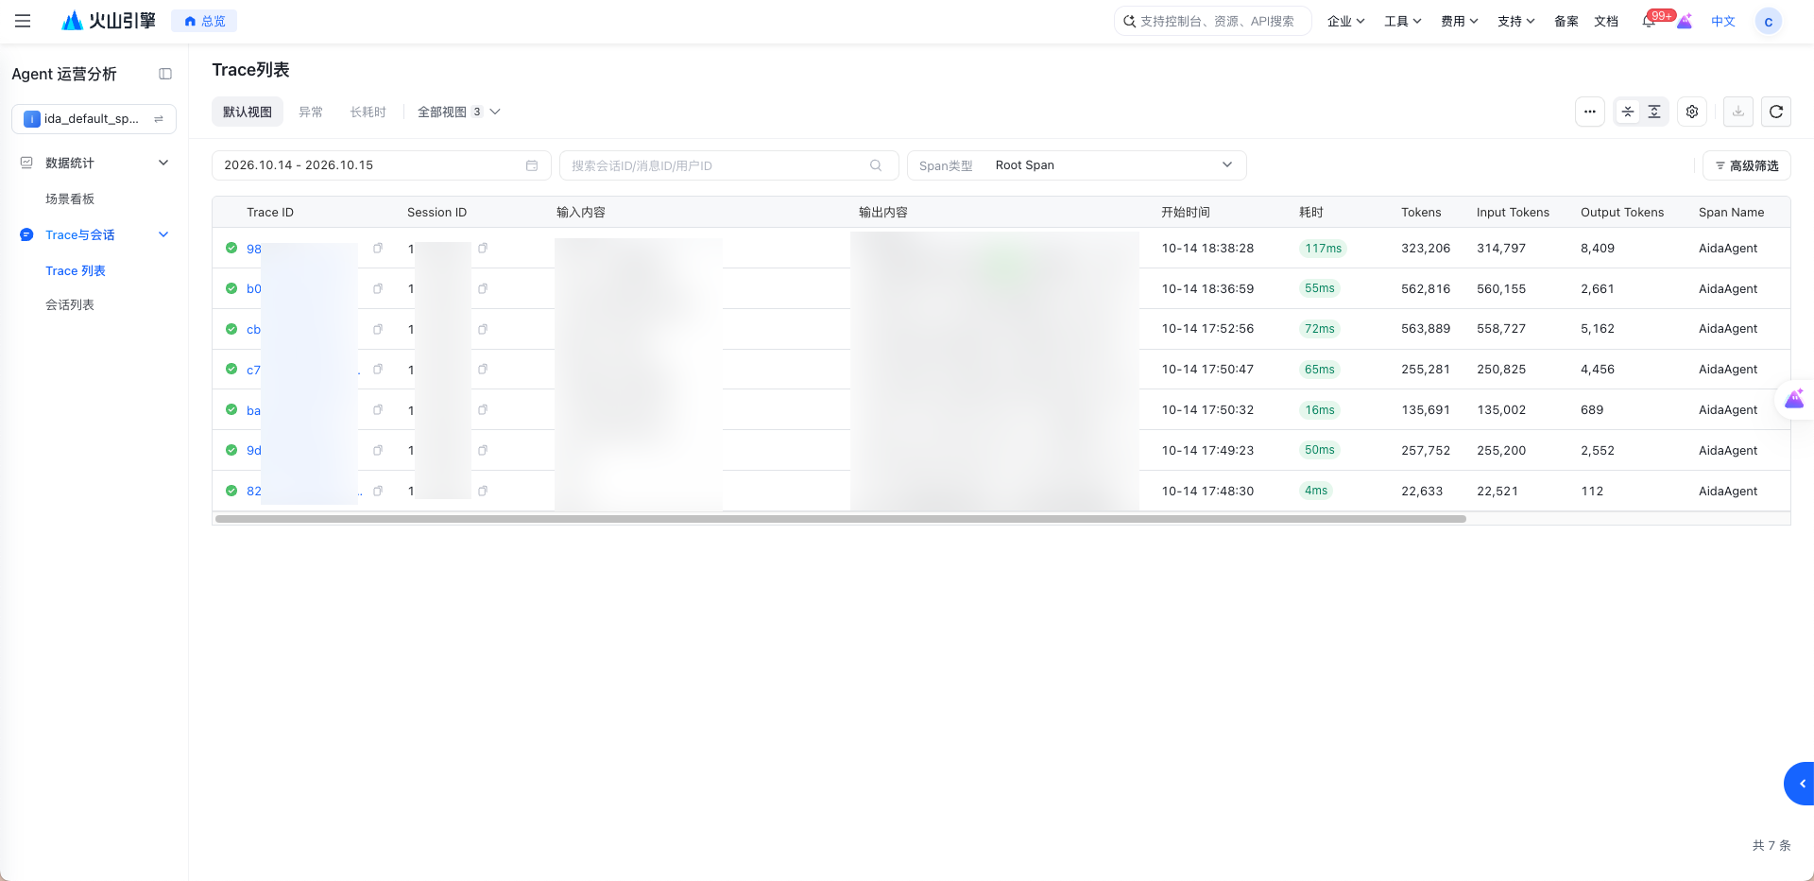Open 会话列表 in sidebar
Image resolution: width=1814 pixels, height=881 pixels.
(70, 304)
